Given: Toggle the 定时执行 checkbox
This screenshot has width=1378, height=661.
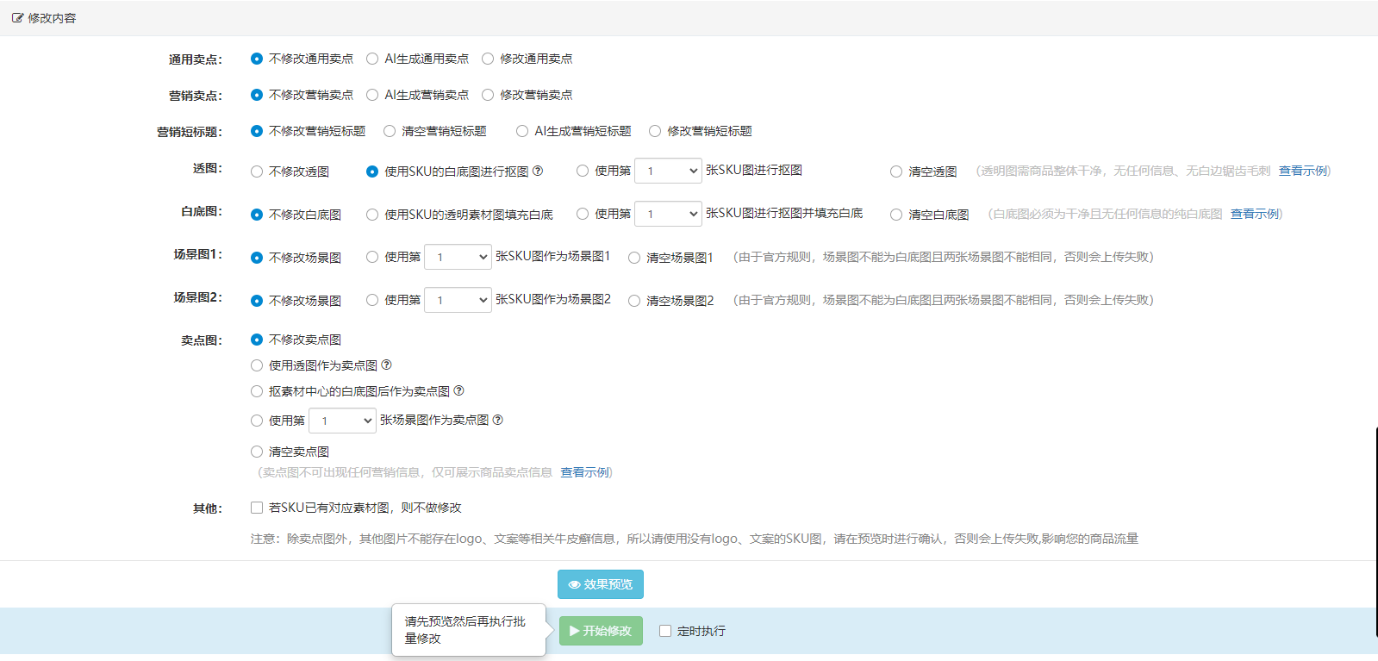Looking at the screenshot, I should coord(665,631).
